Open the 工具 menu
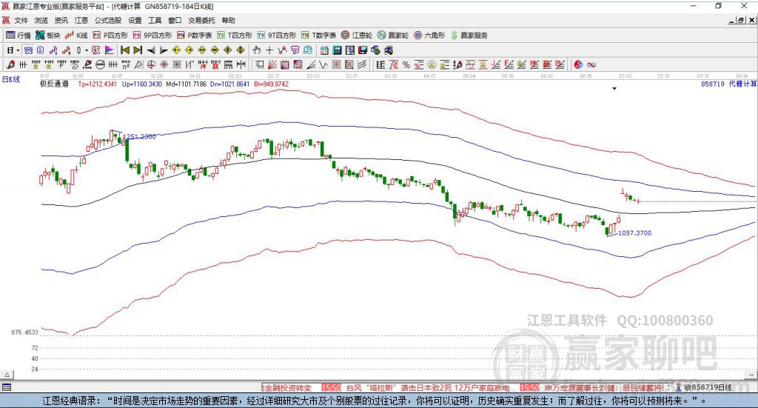 (155, 20)
